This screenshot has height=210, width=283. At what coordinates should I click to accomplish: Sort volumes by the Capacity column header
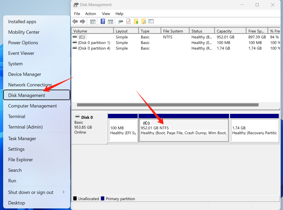tap(224, 31)
